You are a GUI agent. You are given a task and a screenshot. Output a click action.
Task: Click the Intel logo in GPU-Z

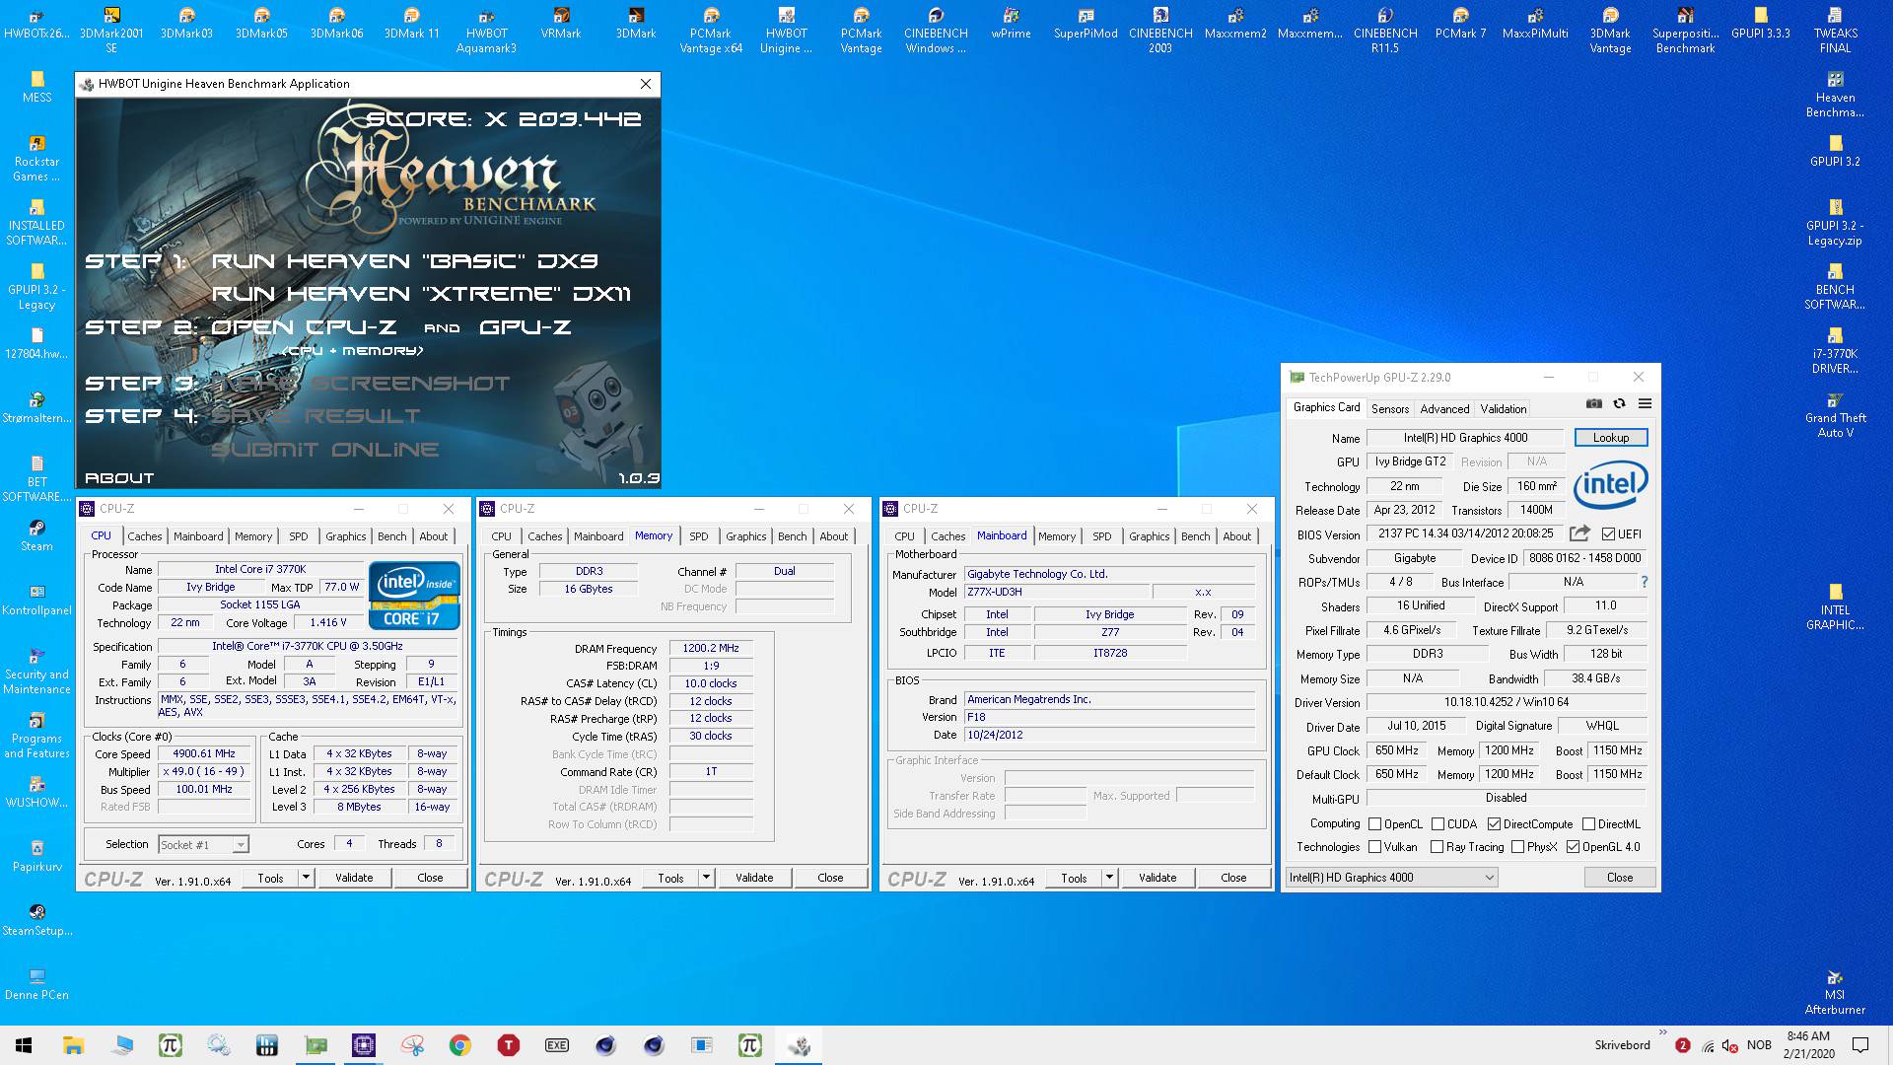coord(1611,484)
